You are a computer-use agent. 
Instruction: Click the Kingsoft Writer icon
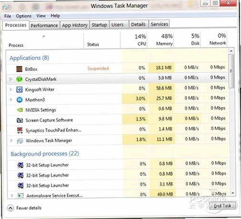coord(20,89)
